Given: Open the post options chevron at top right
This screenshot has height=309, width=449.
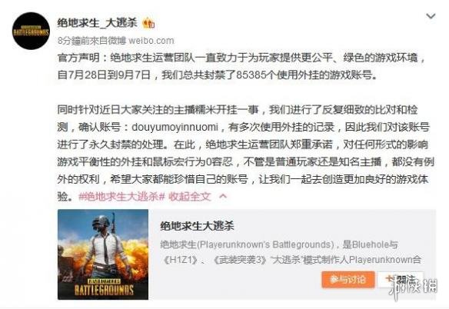Looking at the screenshot, I should click(x=431, y=16).
